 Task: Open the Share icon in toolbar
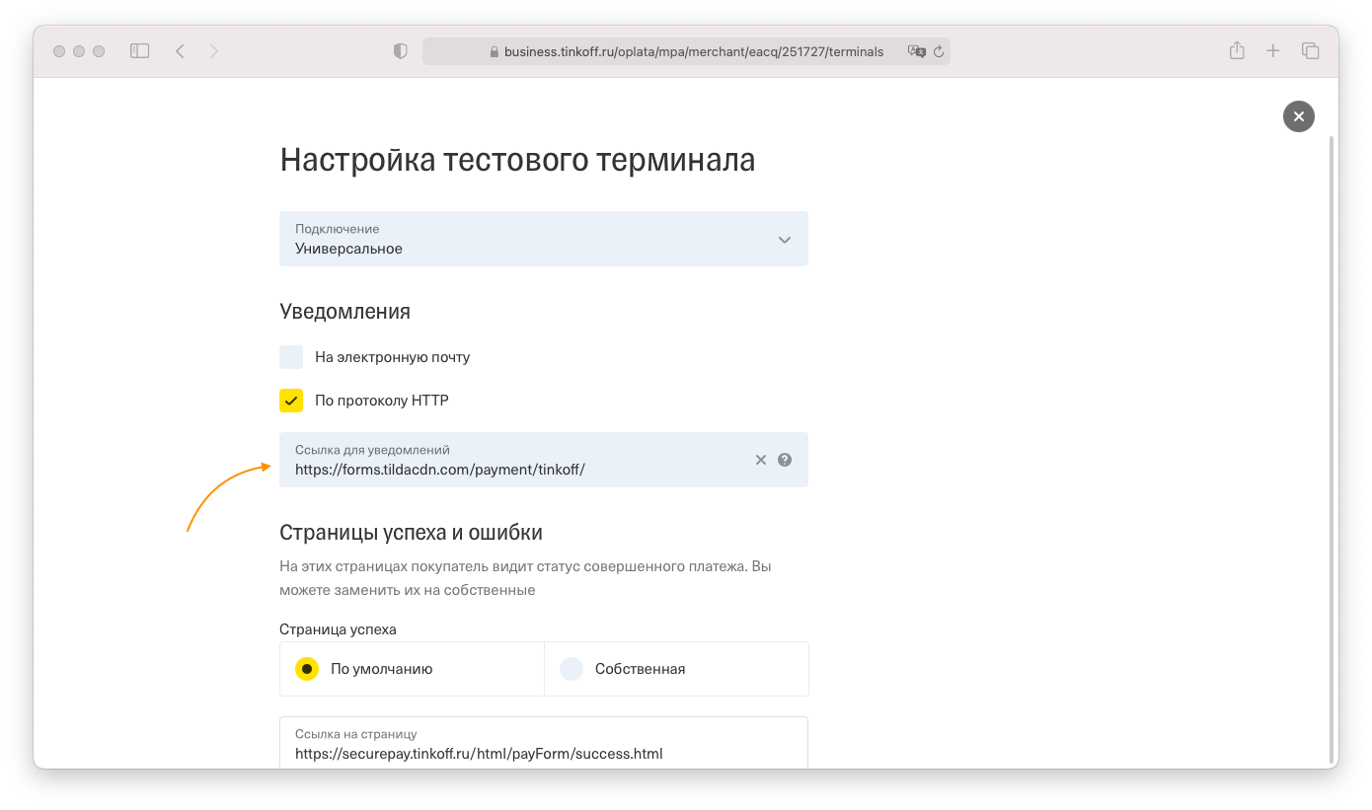1237,50
